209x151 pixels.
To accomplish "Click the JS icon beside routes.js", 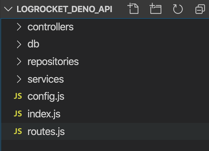I will 18,131.
